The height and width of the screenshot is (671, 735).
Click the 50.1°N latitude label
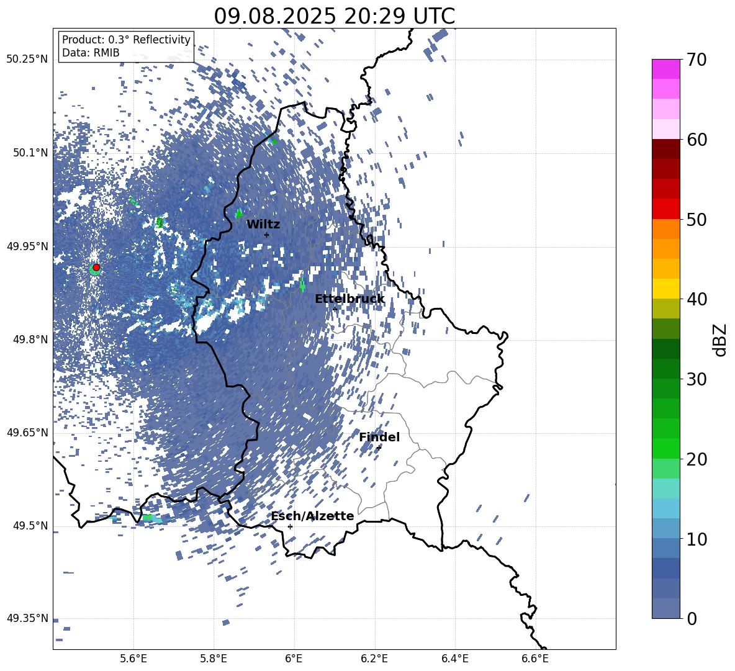pyautogui.click(x=30, y=153)
